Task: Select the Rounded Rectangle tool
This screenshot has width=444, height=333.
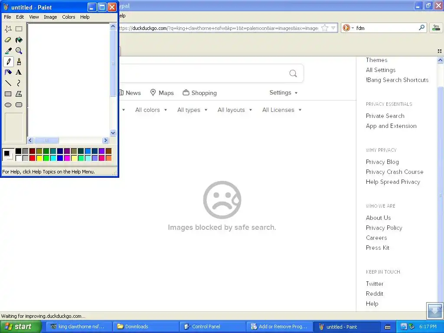Action: tap(19, 105)
